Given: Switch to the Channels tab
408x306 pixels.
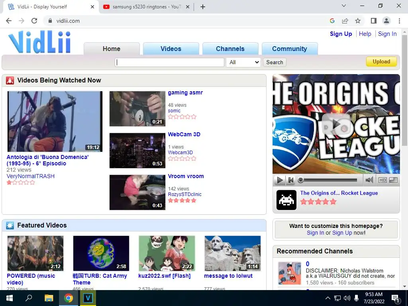Looking at the screenshot, I should click(230, 49).
